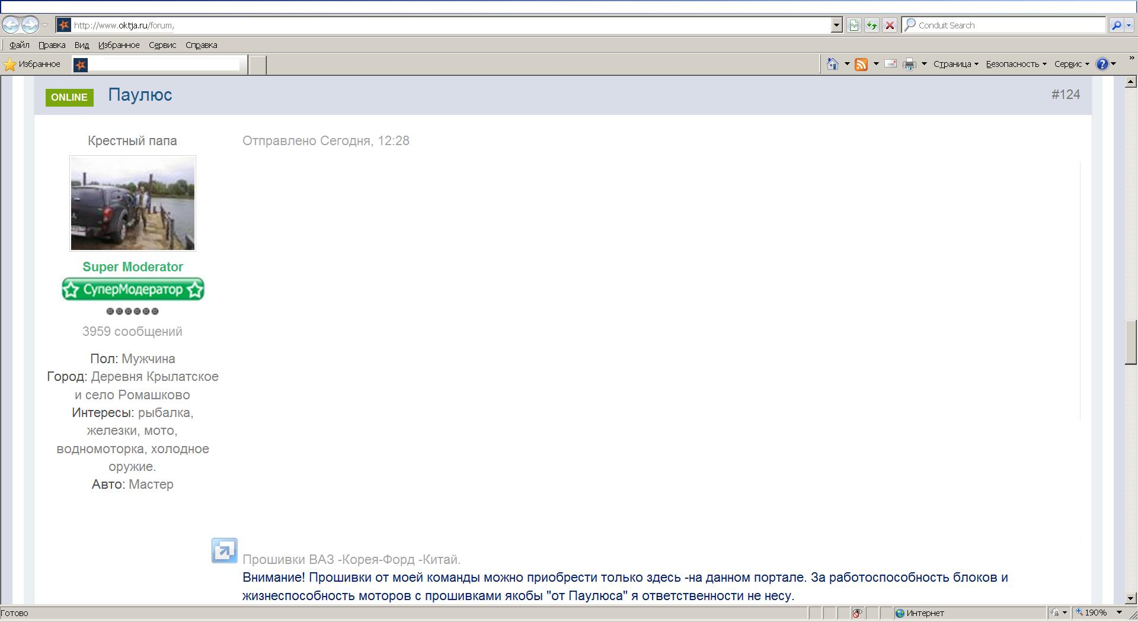Click post number #124 permalink
Image resolution: width=1138 pixels, height=622 pixels.
(x=1065, y=95)
